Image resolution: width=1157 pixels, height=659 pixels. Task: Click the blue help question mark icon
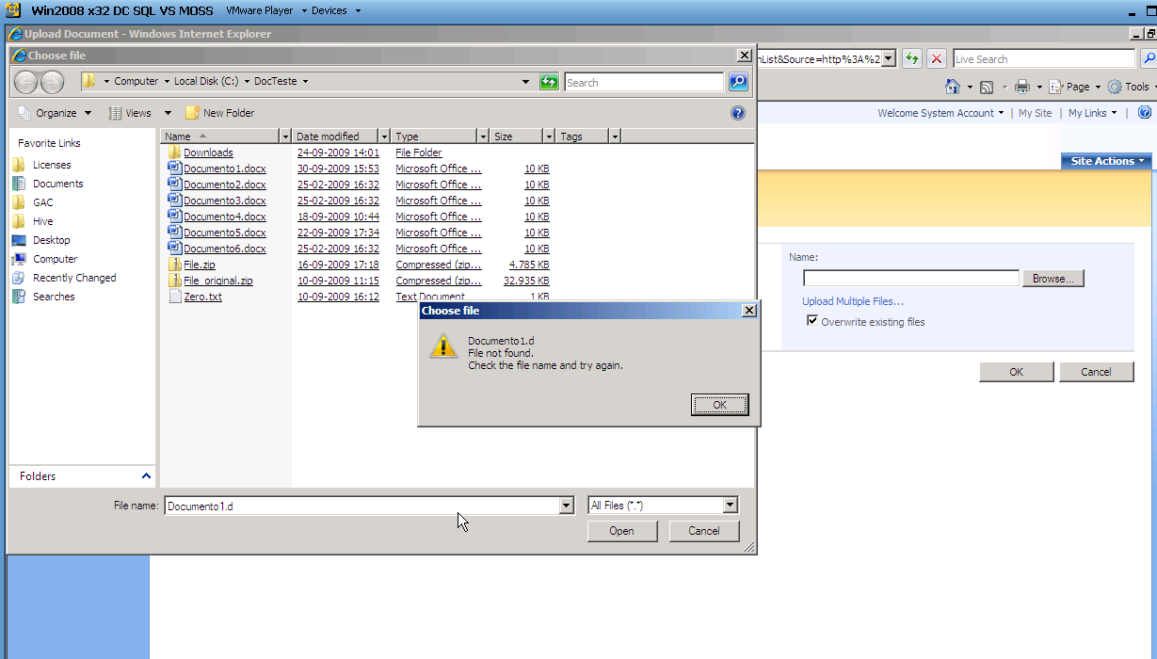738,113
